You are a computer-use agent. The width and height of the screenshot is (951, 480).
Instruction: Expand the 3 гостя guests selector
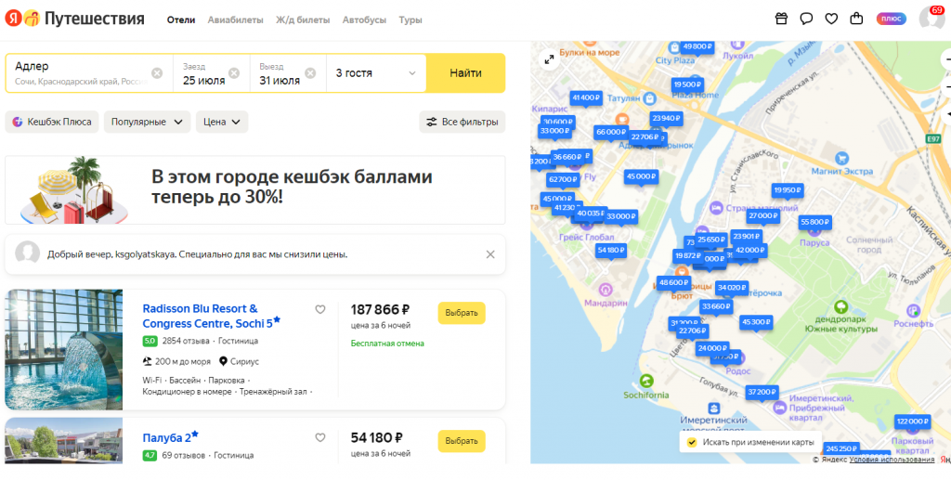tap(376, 73)
